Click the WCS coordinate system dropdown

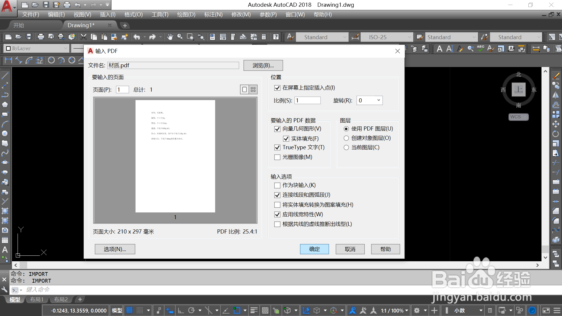(518, 117)
